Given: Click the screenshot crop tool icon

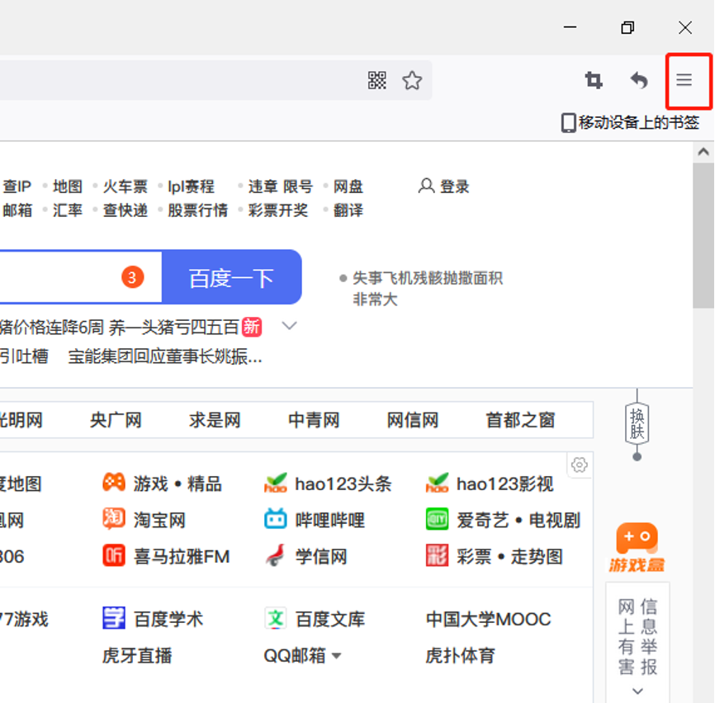Looking at the screenshot, I should tap(594, 80).
